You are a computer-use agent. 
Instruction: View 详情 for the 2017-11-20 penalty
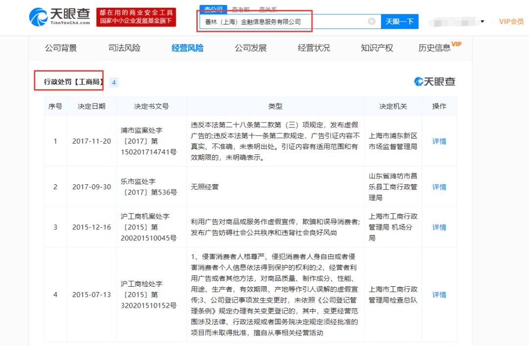pos(439,141)
